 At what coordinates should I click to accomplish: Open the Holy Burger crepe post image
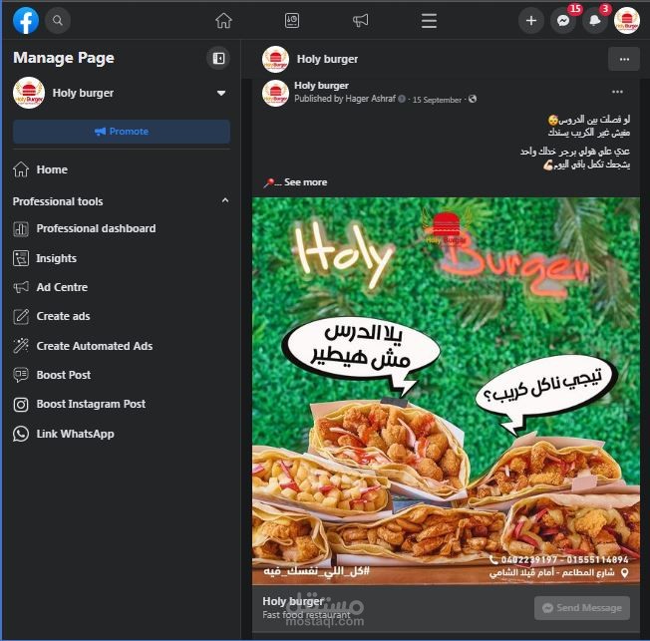[446, 391]
